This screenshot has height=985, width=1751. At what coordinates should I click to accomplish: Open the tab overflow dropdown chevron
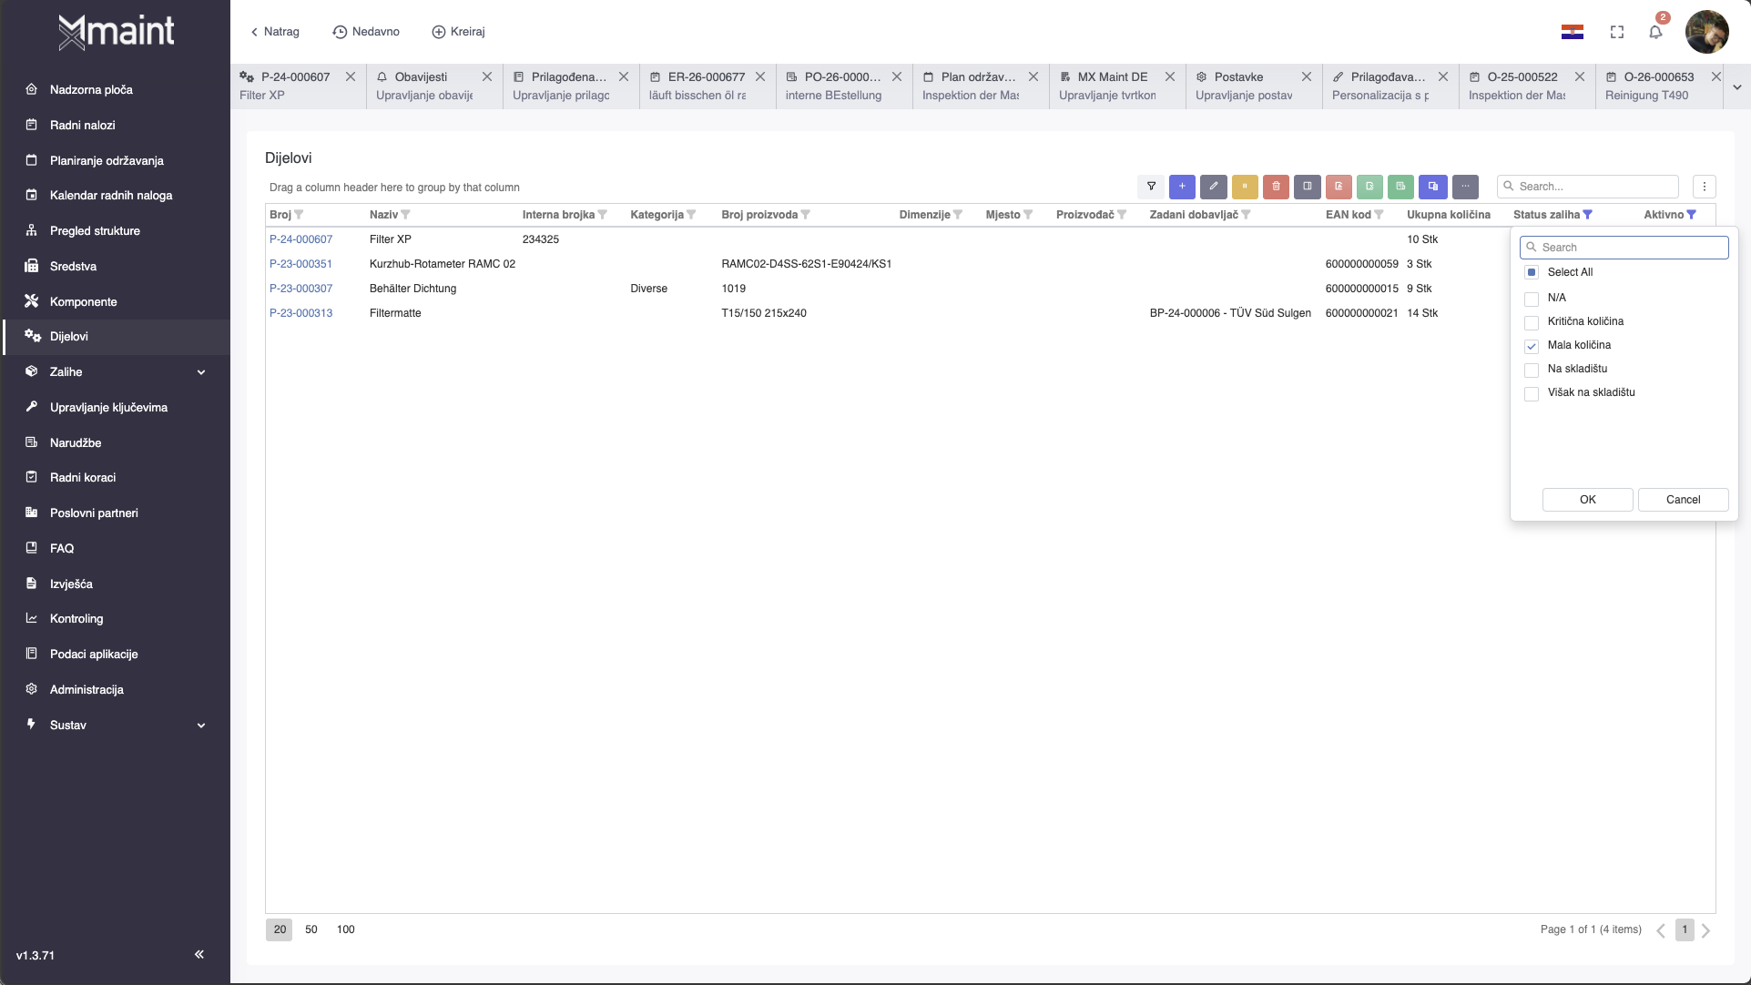(1736, 87)
